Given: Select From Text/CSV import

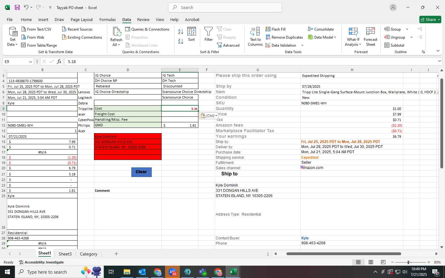Looking at the screenshot, I should 36,29.
